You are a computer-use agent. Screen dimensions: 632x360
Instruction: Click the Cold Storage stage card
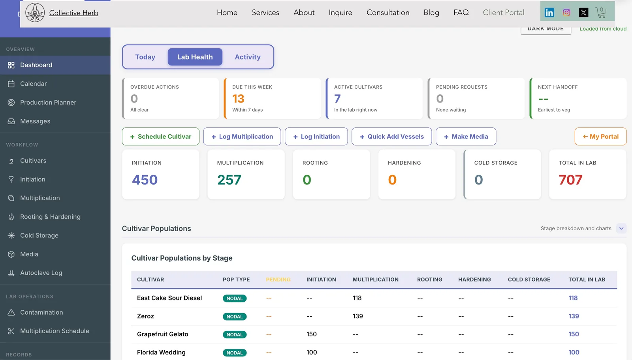[502, 174]
